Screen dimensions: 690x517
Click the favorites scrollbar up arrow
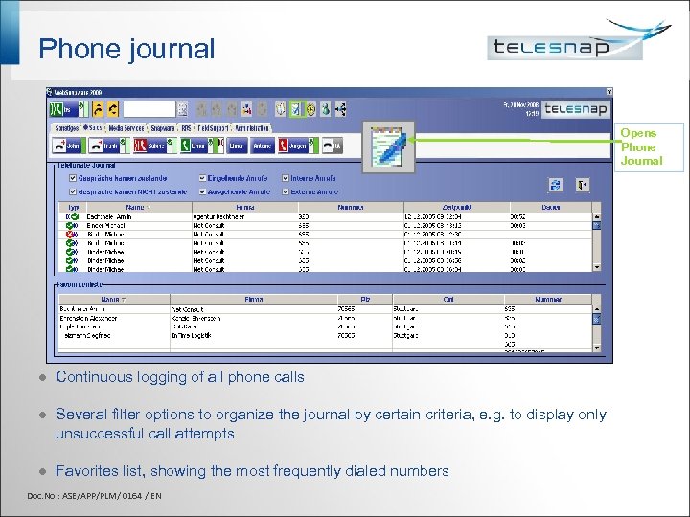coord(597,309)
